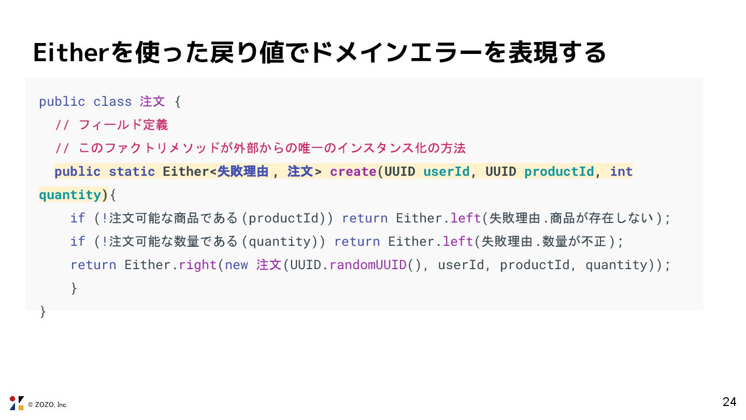Click the public static keywords in the highlighted line

(105, 172)
